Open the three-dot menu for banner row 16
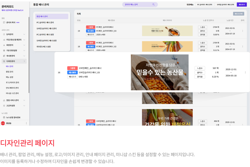This screenshot has height=167, width=250. [x=245, y=72]
